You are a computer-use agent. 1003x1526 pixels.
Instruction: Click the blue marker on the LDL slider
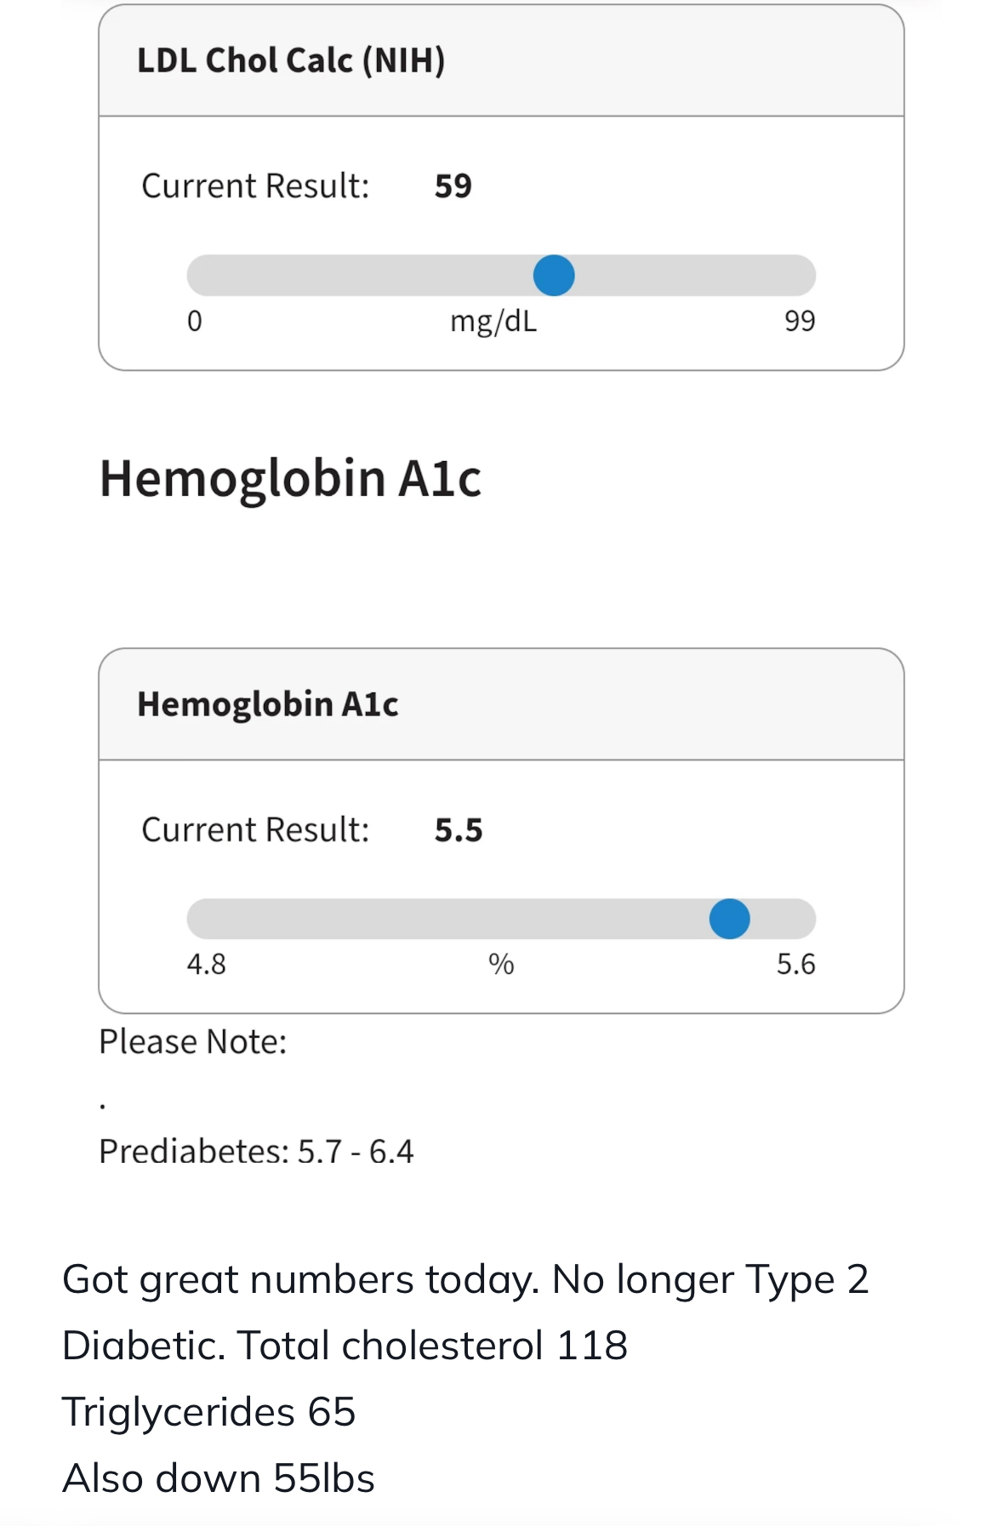point(554,276)
